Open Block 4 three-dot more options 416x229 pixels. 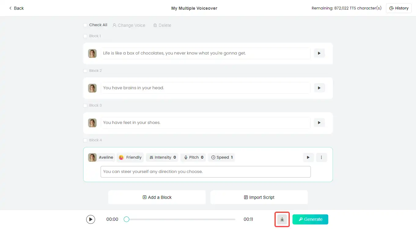click(321, 157)
